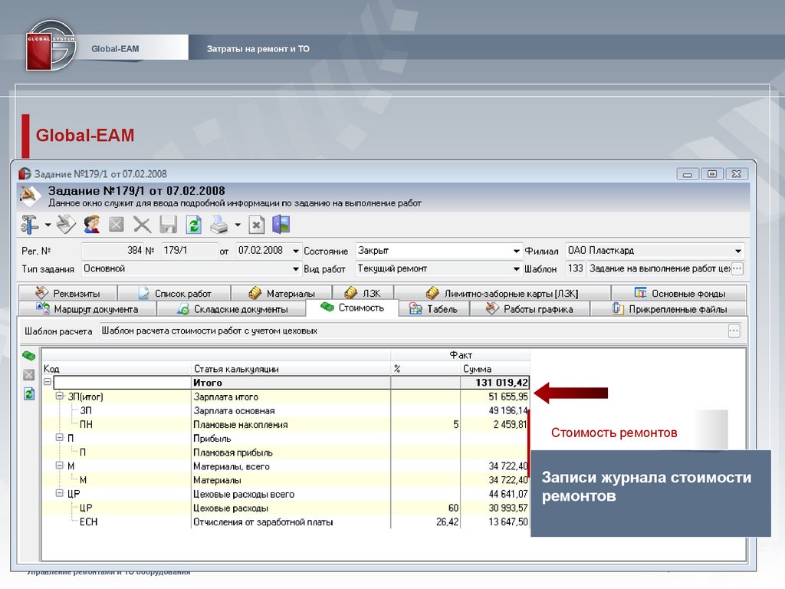Open the Табель tab
Screen dimensions: 785x589
tap(434, 309)
